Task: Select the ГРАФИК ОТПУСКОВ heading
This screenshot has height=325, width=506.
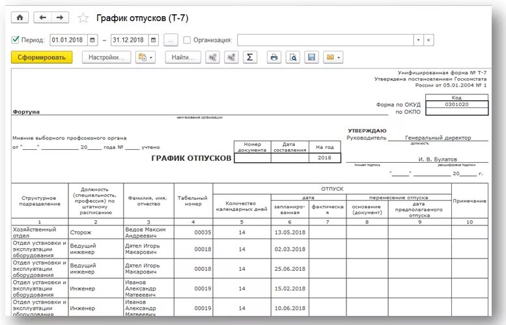Action: tap(191, 158)
